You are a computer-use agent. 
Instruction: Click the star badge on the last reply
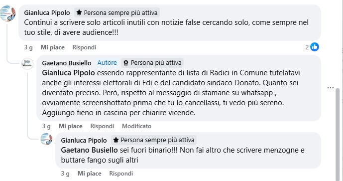tap(116, 140)
